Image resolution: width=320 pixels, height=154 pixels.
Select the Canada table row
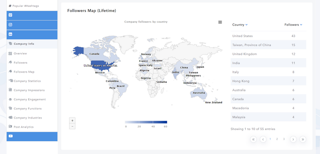pyautogui.click(x=268, y=99)
